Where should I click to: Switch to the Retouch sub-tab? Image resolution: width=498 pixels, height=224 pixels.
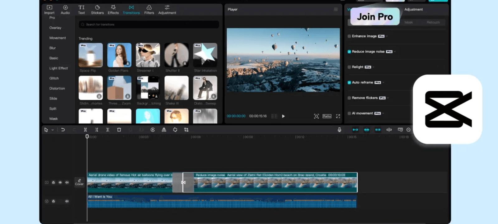coord(433,22)
